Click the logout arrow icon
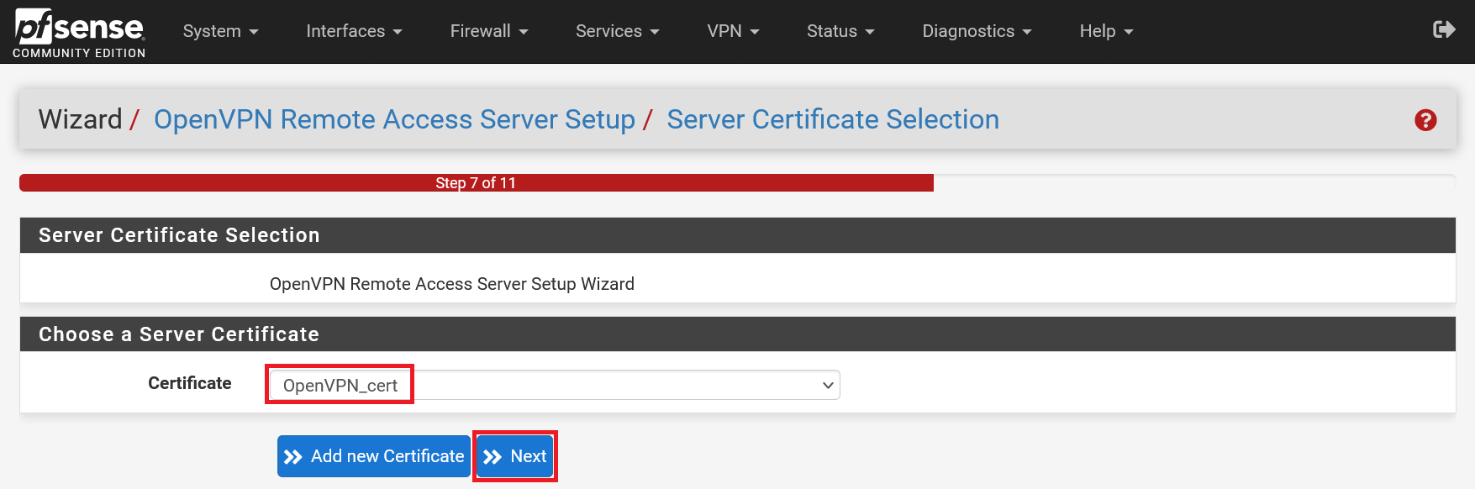The image size is (1475, 489). pos(1444,30)
